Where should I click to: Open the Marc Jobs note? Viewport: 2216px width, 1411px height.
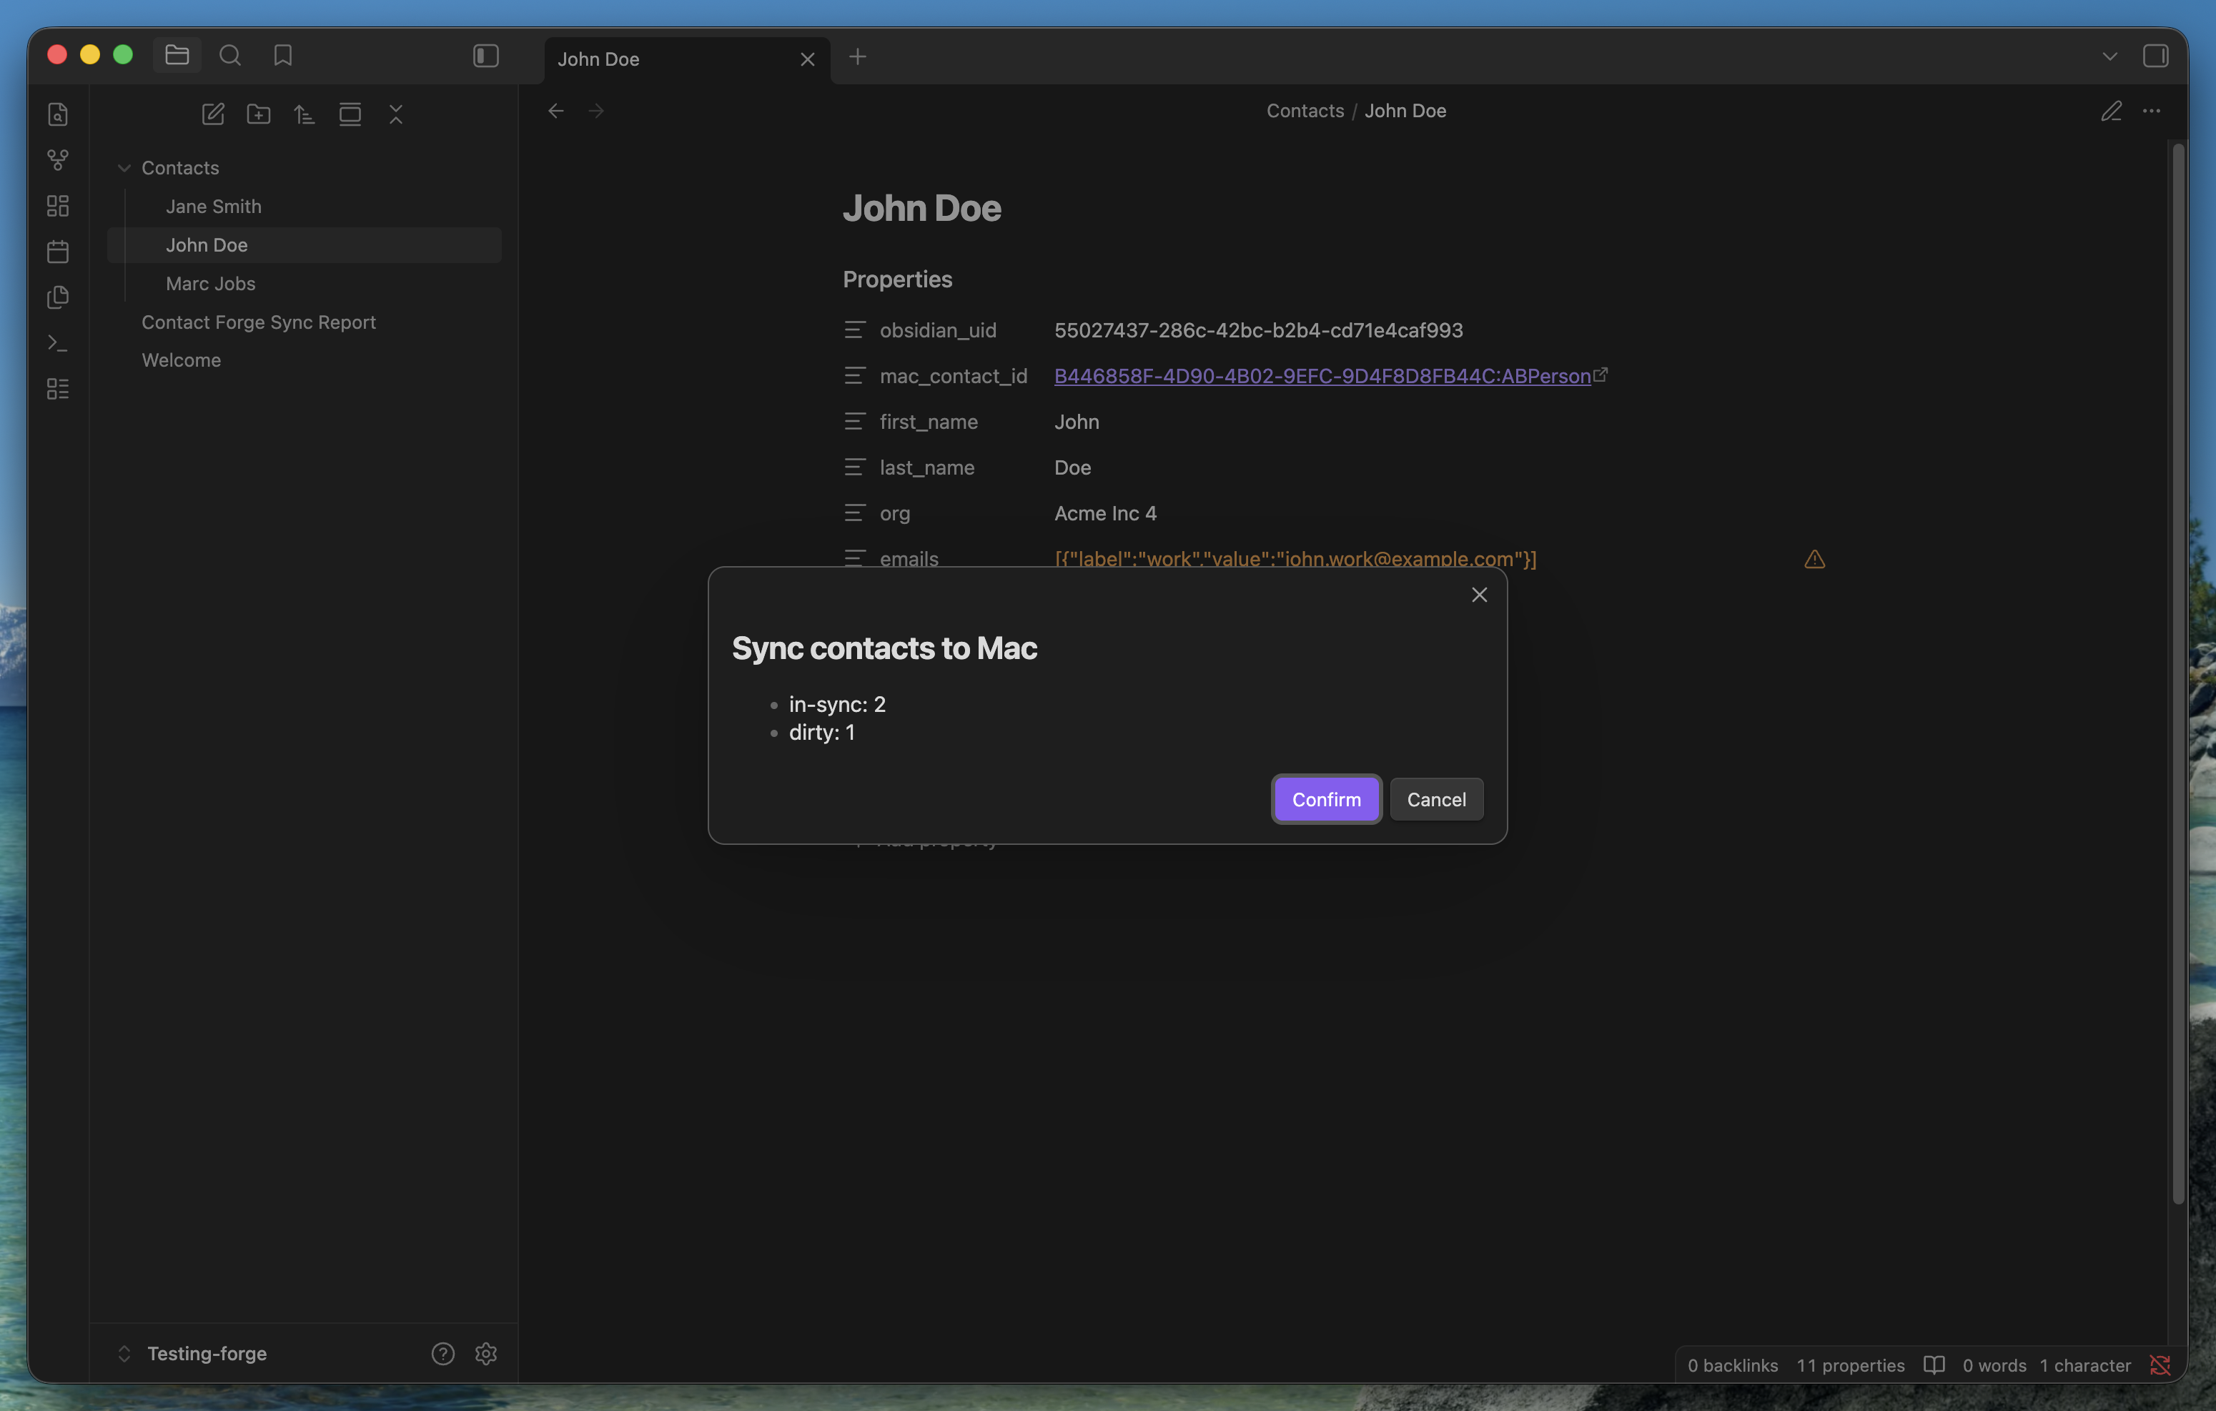[211, 284]
